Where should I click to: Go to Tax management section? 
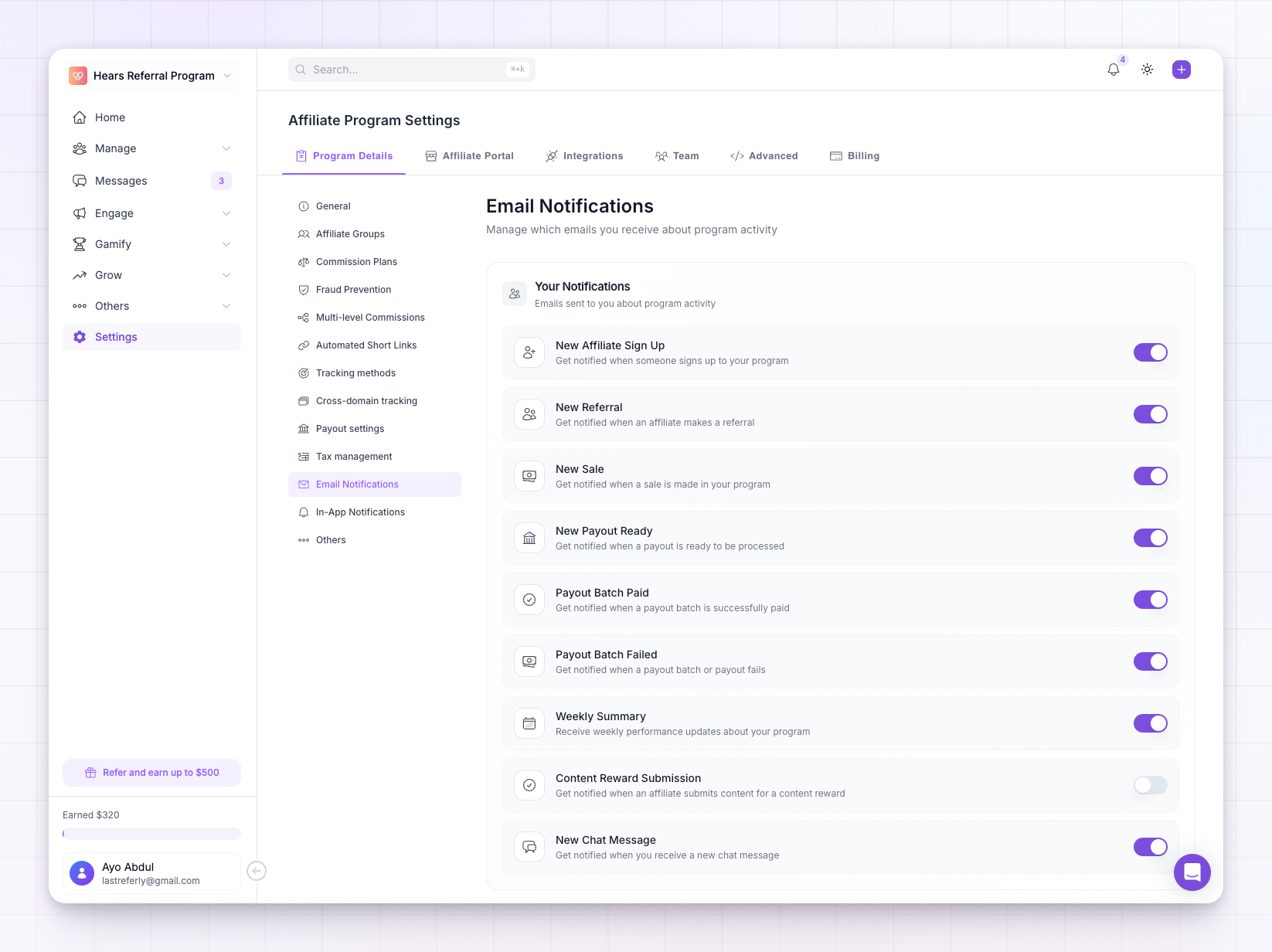[x=375, y=457]
